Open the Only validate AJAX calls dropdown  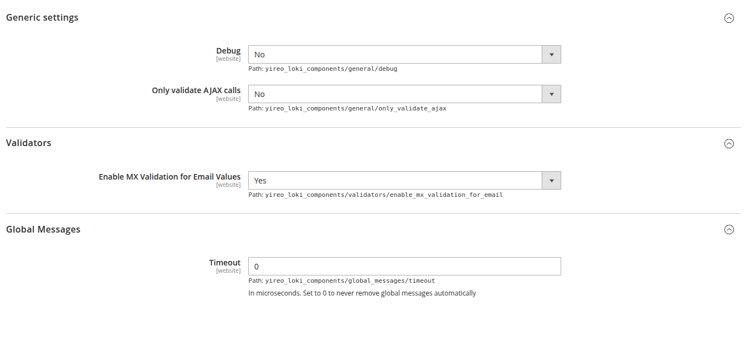[x=404, y=94]
